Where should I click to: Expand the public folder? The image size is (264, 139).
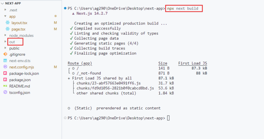coord(5,48)
